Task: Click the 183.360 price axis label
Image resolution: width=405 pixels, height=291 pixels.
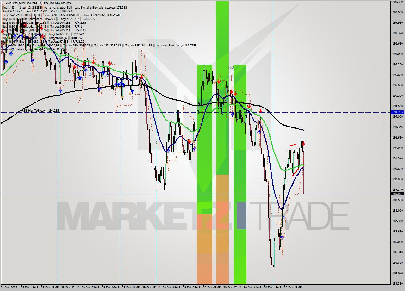Action: point(397,284)
